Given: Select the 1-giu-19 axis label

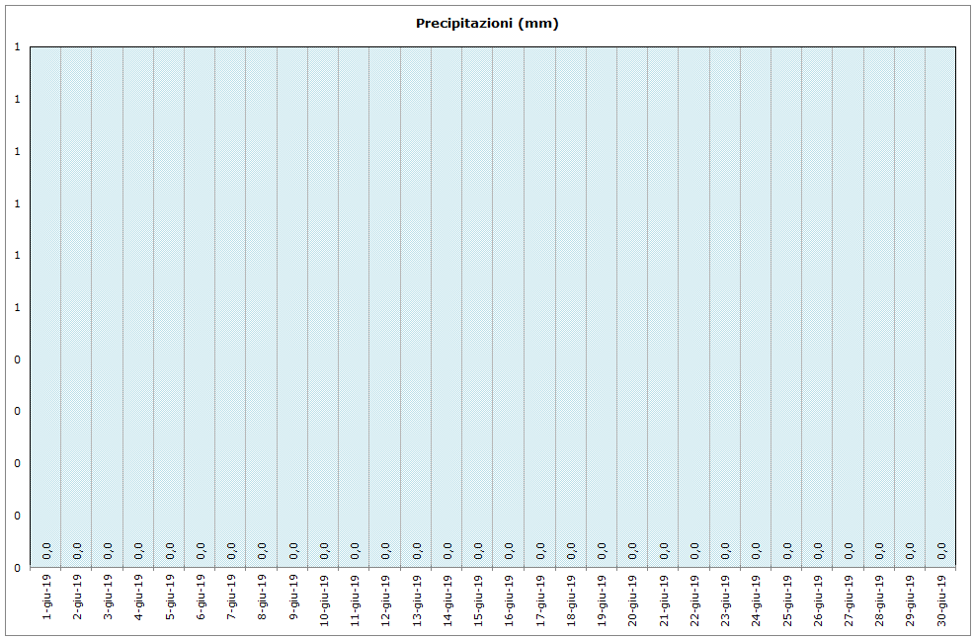Looking at the screenshot, I should [46, 597].
